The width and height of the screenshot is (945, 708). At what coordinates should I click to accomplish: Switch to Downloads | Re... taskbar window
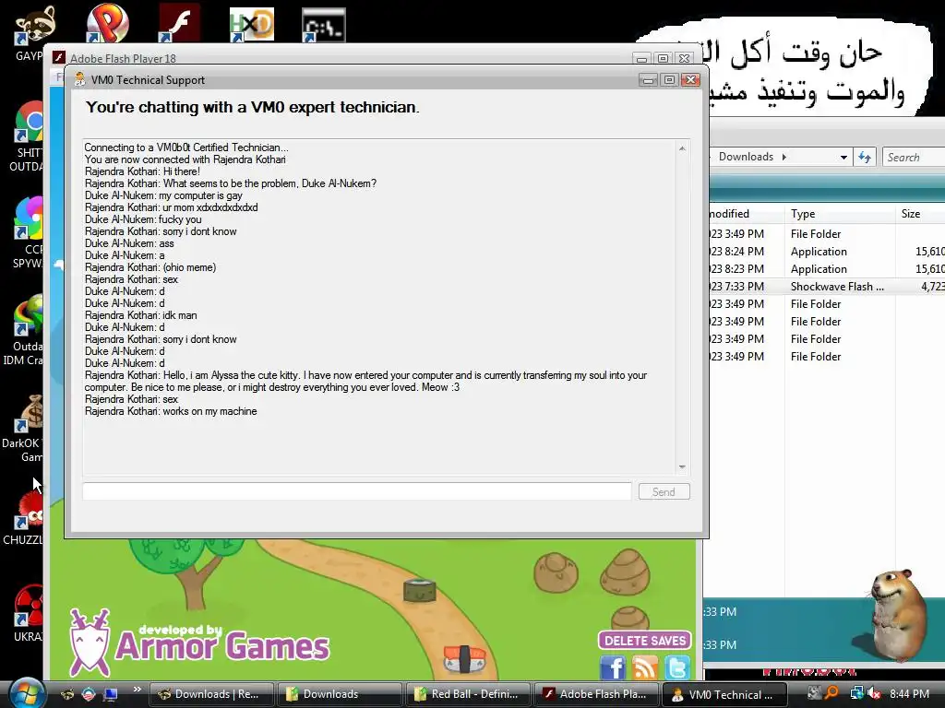[210, 693]
